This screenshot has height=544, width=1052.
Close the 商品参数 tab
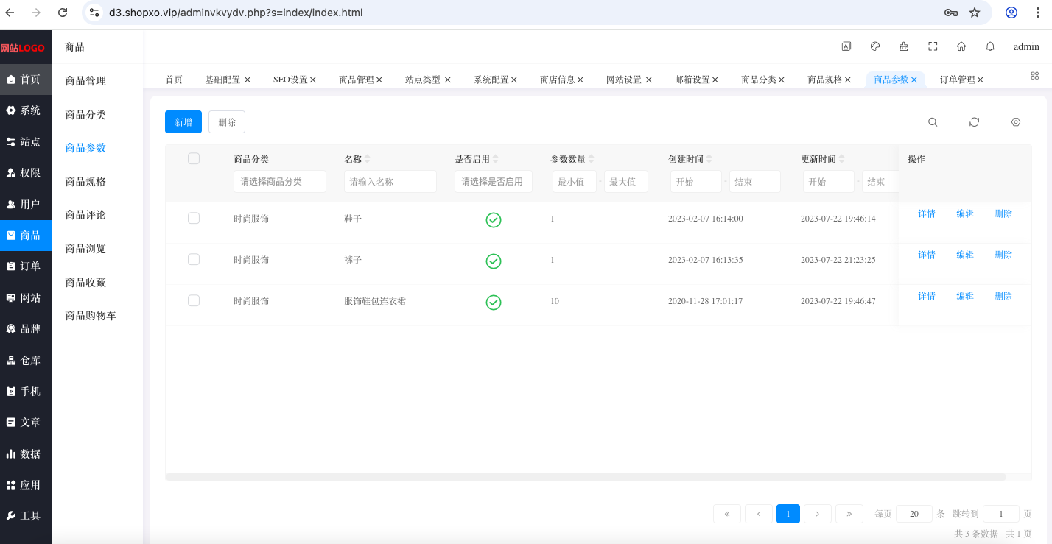(x=914, y=80)
